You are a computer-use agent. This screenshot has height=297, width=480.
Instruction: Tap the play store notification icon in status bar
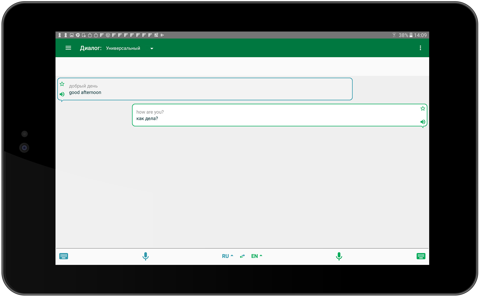(x=162, y=35)
